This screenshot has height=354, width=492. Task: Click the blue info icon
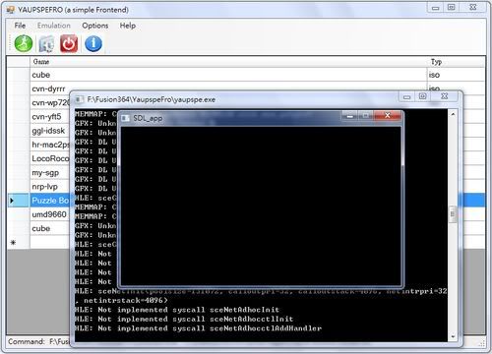(x=93, y=43)
